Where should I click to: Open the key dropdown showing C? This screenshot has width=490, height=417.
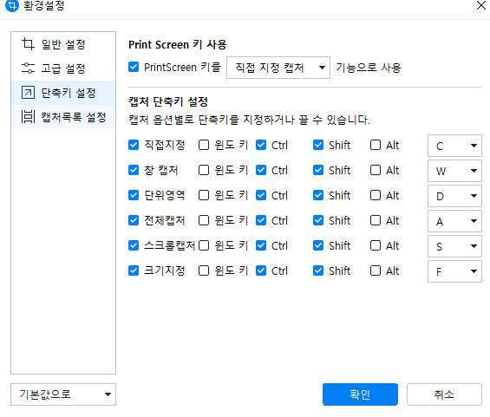tap(454, 146)
